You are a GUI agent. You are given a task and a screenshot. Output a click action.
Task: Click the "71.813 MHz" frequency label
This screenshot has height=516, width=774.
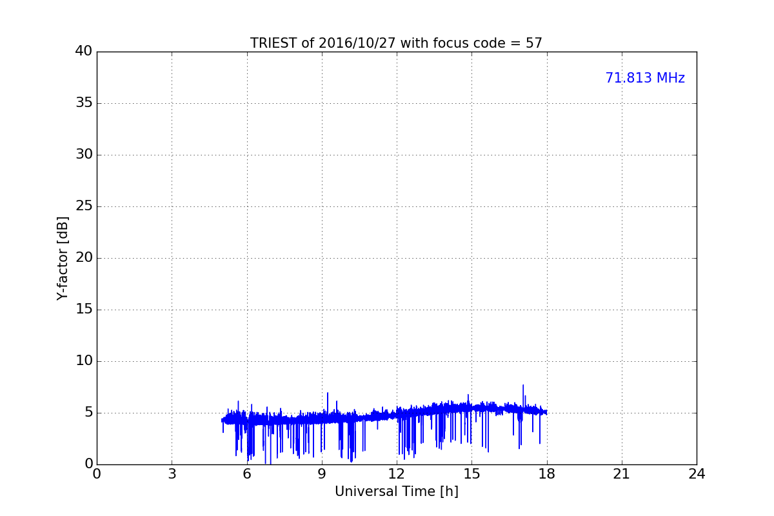645,78
